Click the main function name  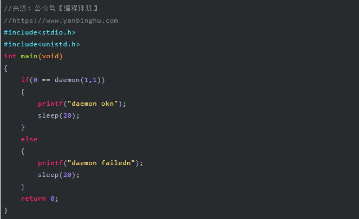click(29, 56)
